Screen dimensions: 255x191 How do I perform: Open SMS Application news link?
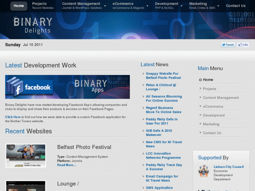(x=159, y=189)
